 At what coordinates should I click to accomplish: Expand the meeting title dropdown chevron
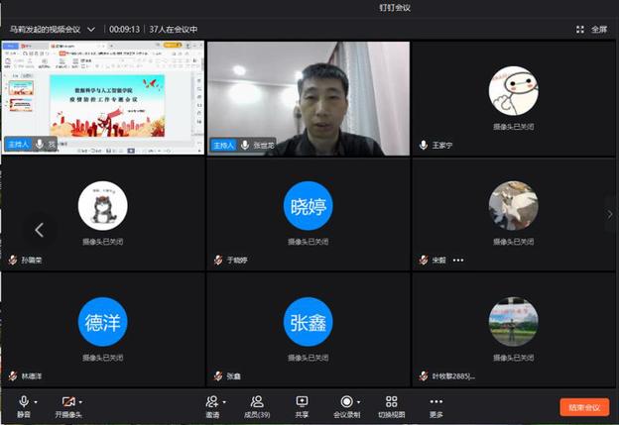91,30
